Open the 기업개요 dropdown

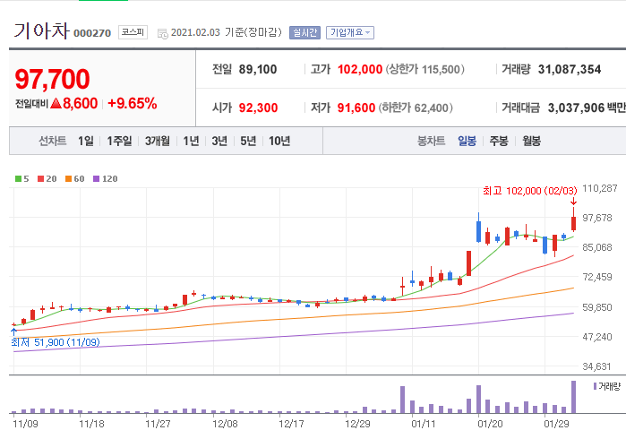click(x=350, y=32)
